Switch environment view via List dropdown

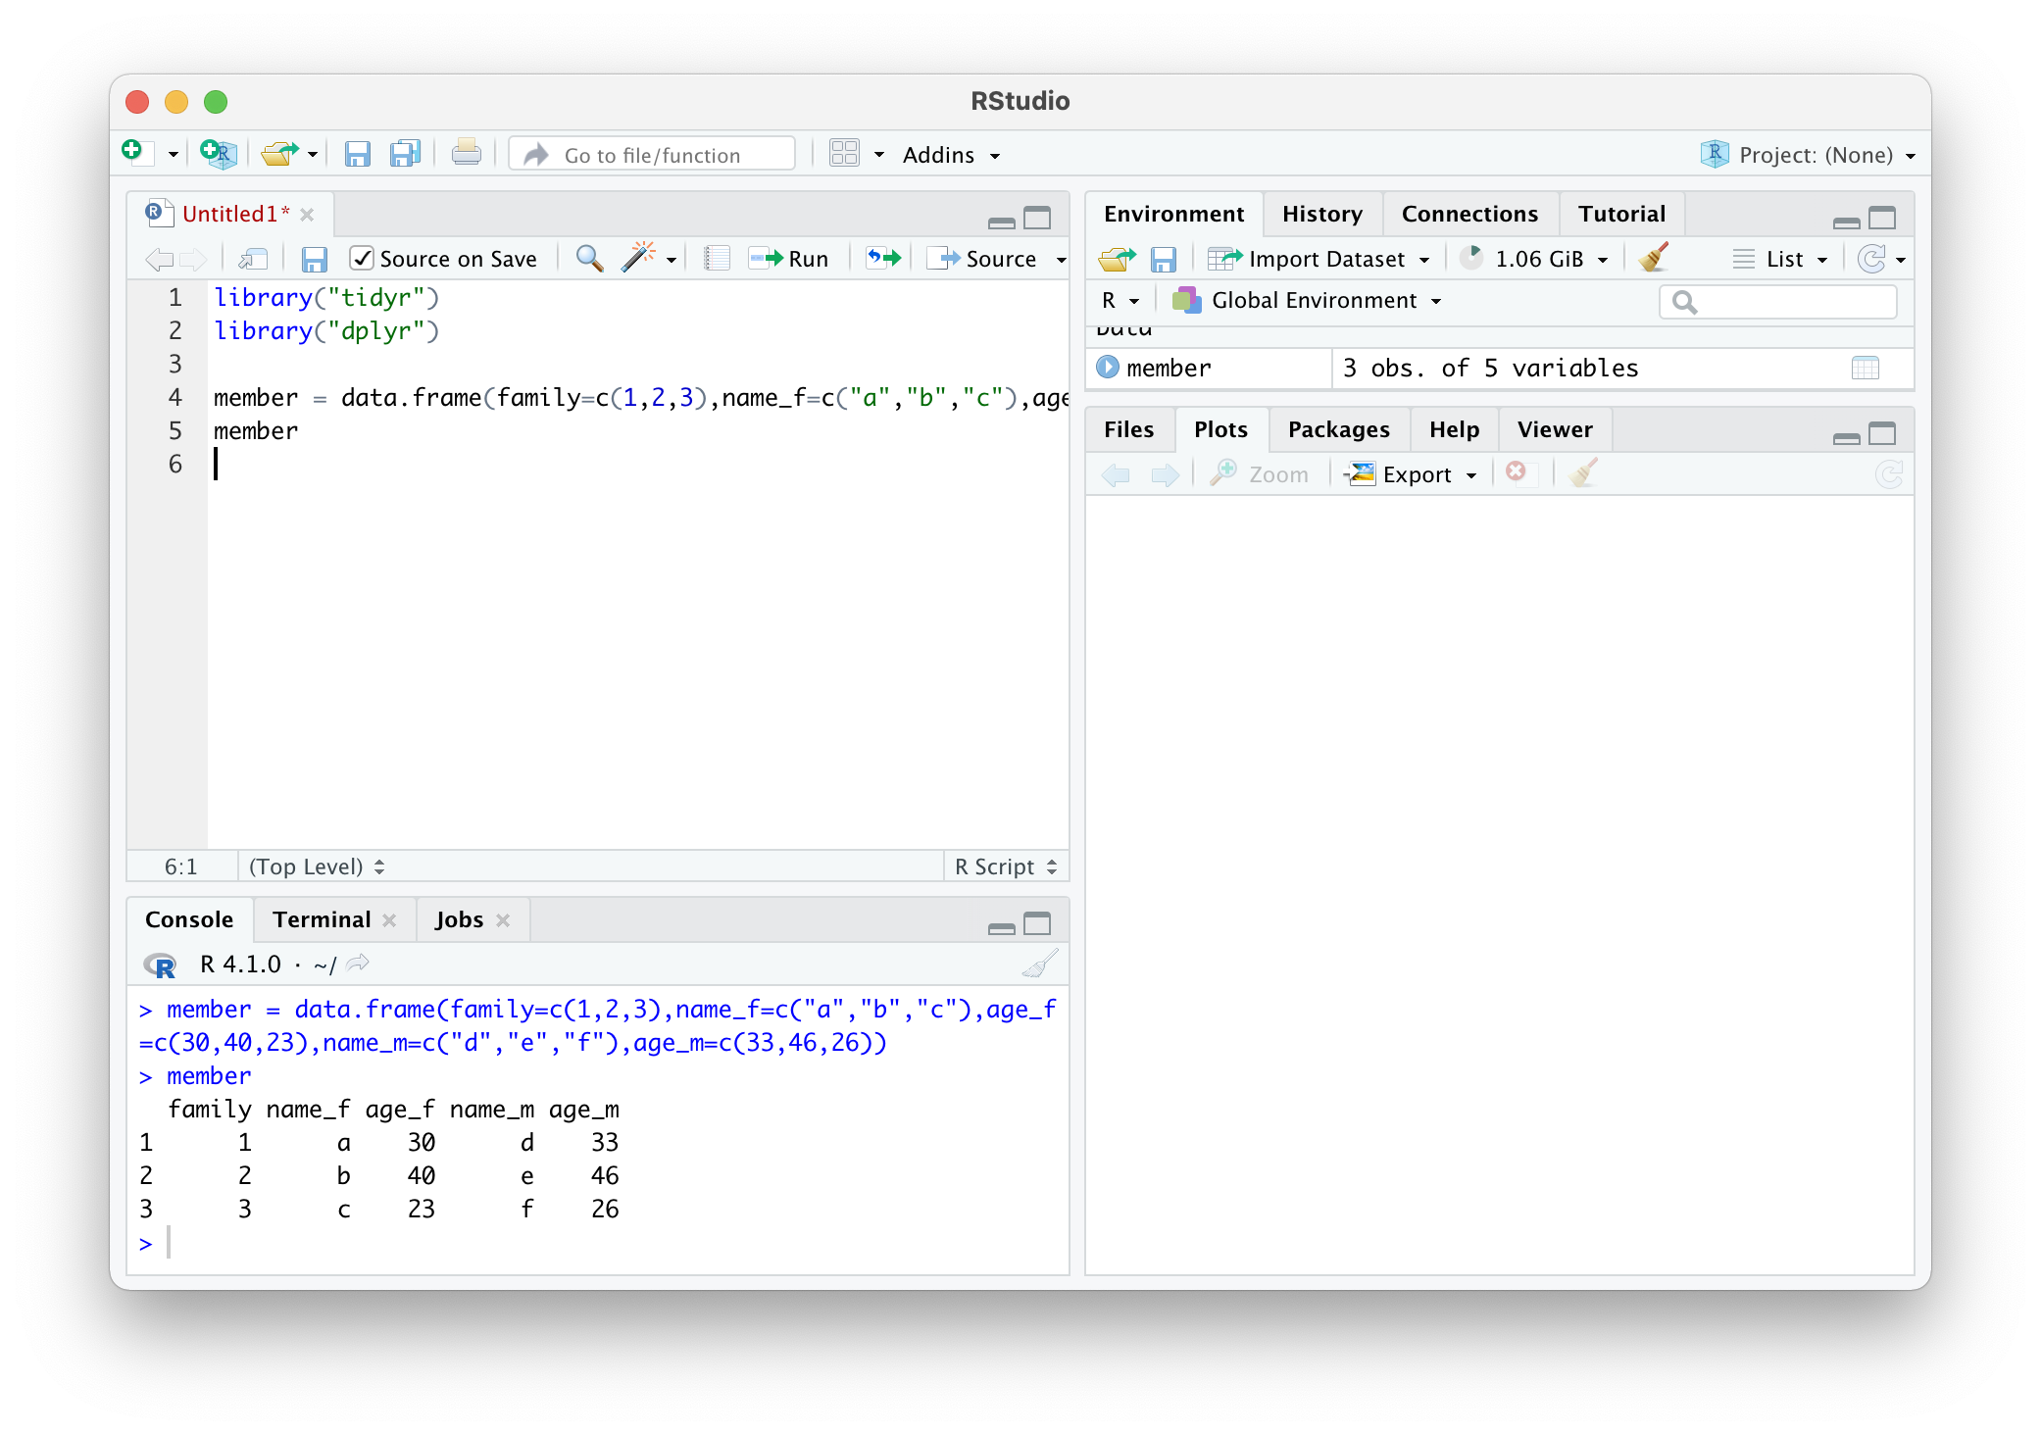[x=1780, y=259]
